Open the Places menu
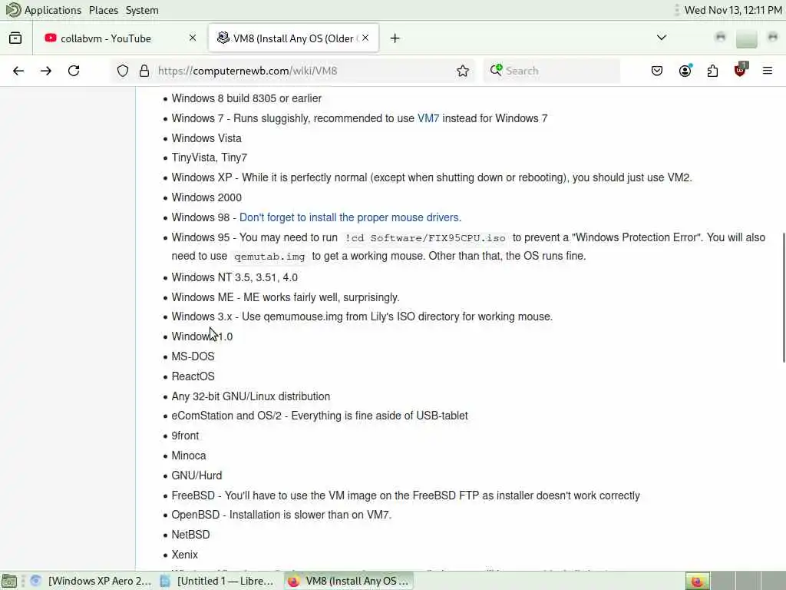This screenshot has width=786, height=590. [104, 10]
